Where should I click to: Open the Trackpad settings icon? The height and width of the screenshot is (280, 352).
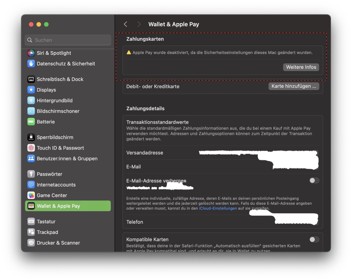click(31, 232)
